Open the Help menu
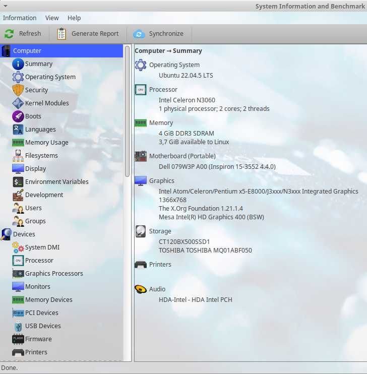Image resolution: width=367 pixels, height=374 pixels. point(74,18)
